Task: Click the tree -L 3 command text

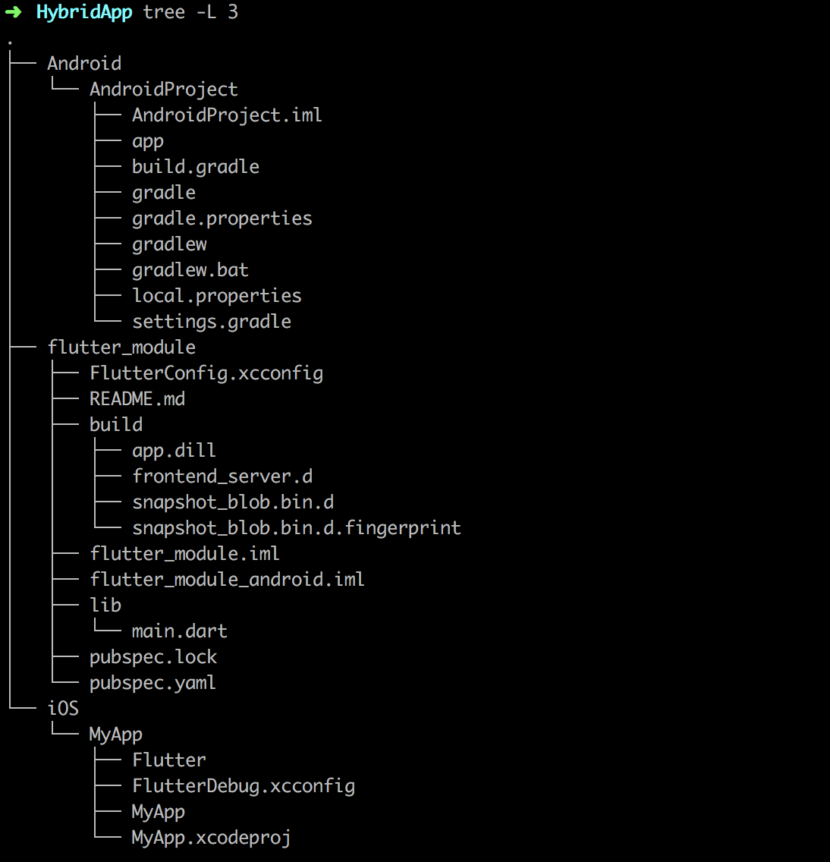Action: (190, 11)
